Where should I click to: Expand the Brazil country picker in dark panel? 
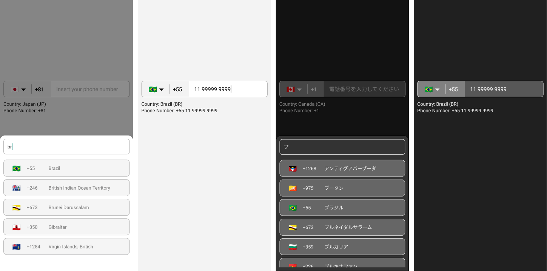coord(432,89)
